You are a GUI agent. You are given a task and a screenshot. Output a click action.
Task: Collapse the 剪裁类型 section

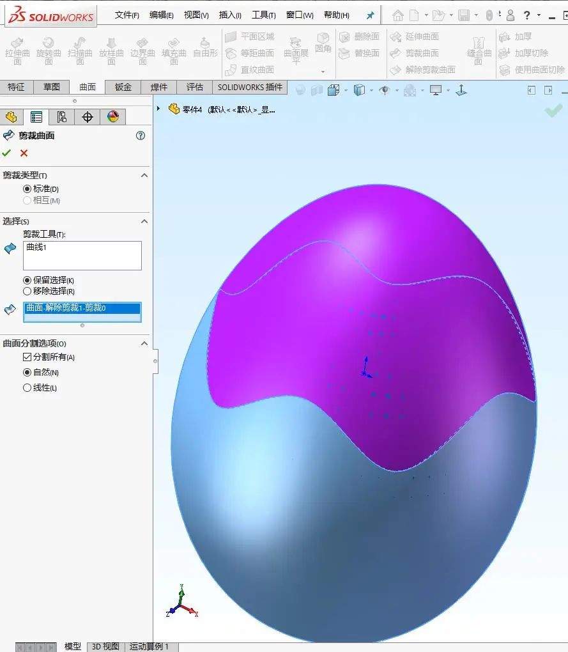(144, 175)
